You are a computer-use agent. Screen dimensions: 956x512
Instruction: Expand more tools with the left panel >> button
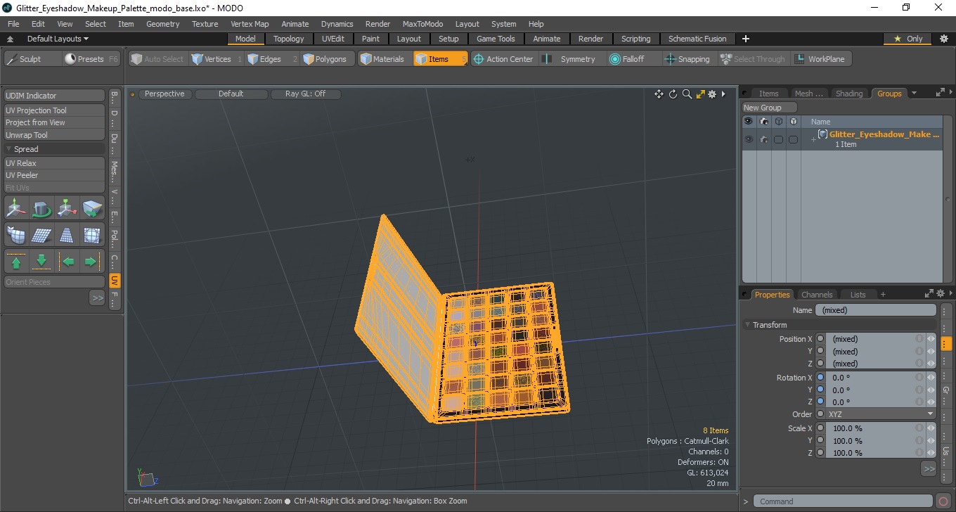click(97, 298)
